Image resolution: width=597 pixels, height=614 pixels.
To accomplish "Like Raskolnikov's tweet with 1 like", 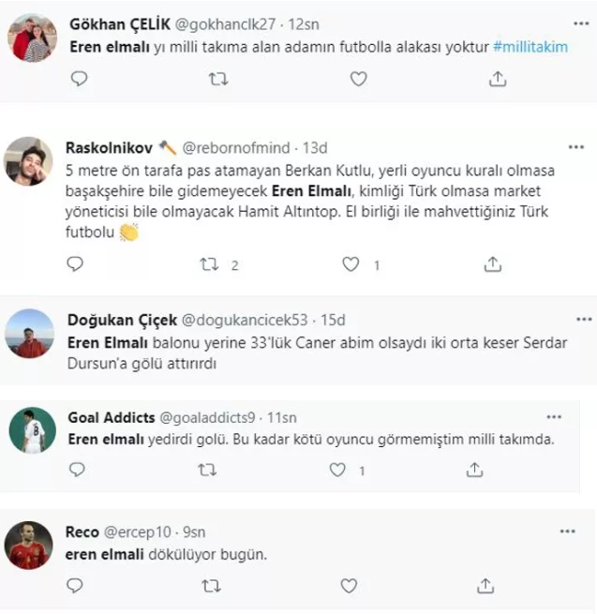I will 351,265.
